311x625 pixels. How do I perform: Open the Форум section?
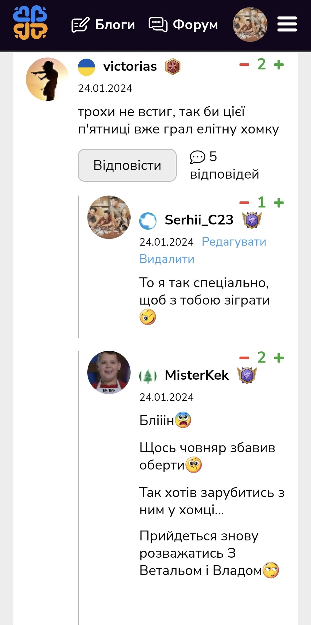tap(183, 25)
